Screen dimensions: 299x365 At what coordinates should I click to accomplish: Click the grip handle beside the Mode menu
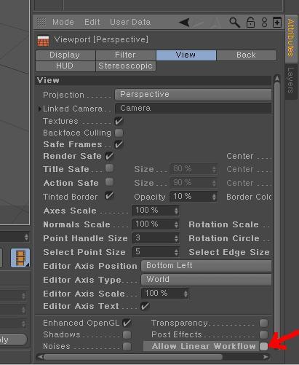(x=41, y=23)
